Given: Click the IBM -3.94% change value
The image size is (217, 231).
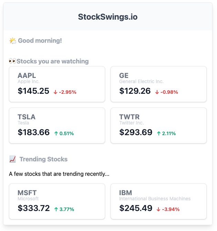Looking at the screenshot, I should tap(170, 209).
